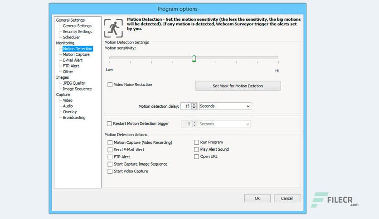Click the FILECR logo watermark
379x219 pixels.
[335, 200]
